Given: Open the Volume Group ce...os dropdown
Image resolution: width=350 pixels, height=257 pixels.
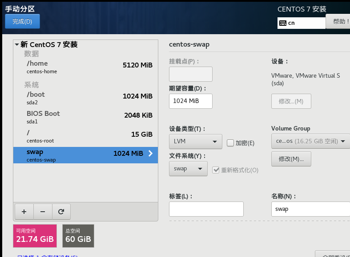Looking at the screenshot, I should coord(310,141).
